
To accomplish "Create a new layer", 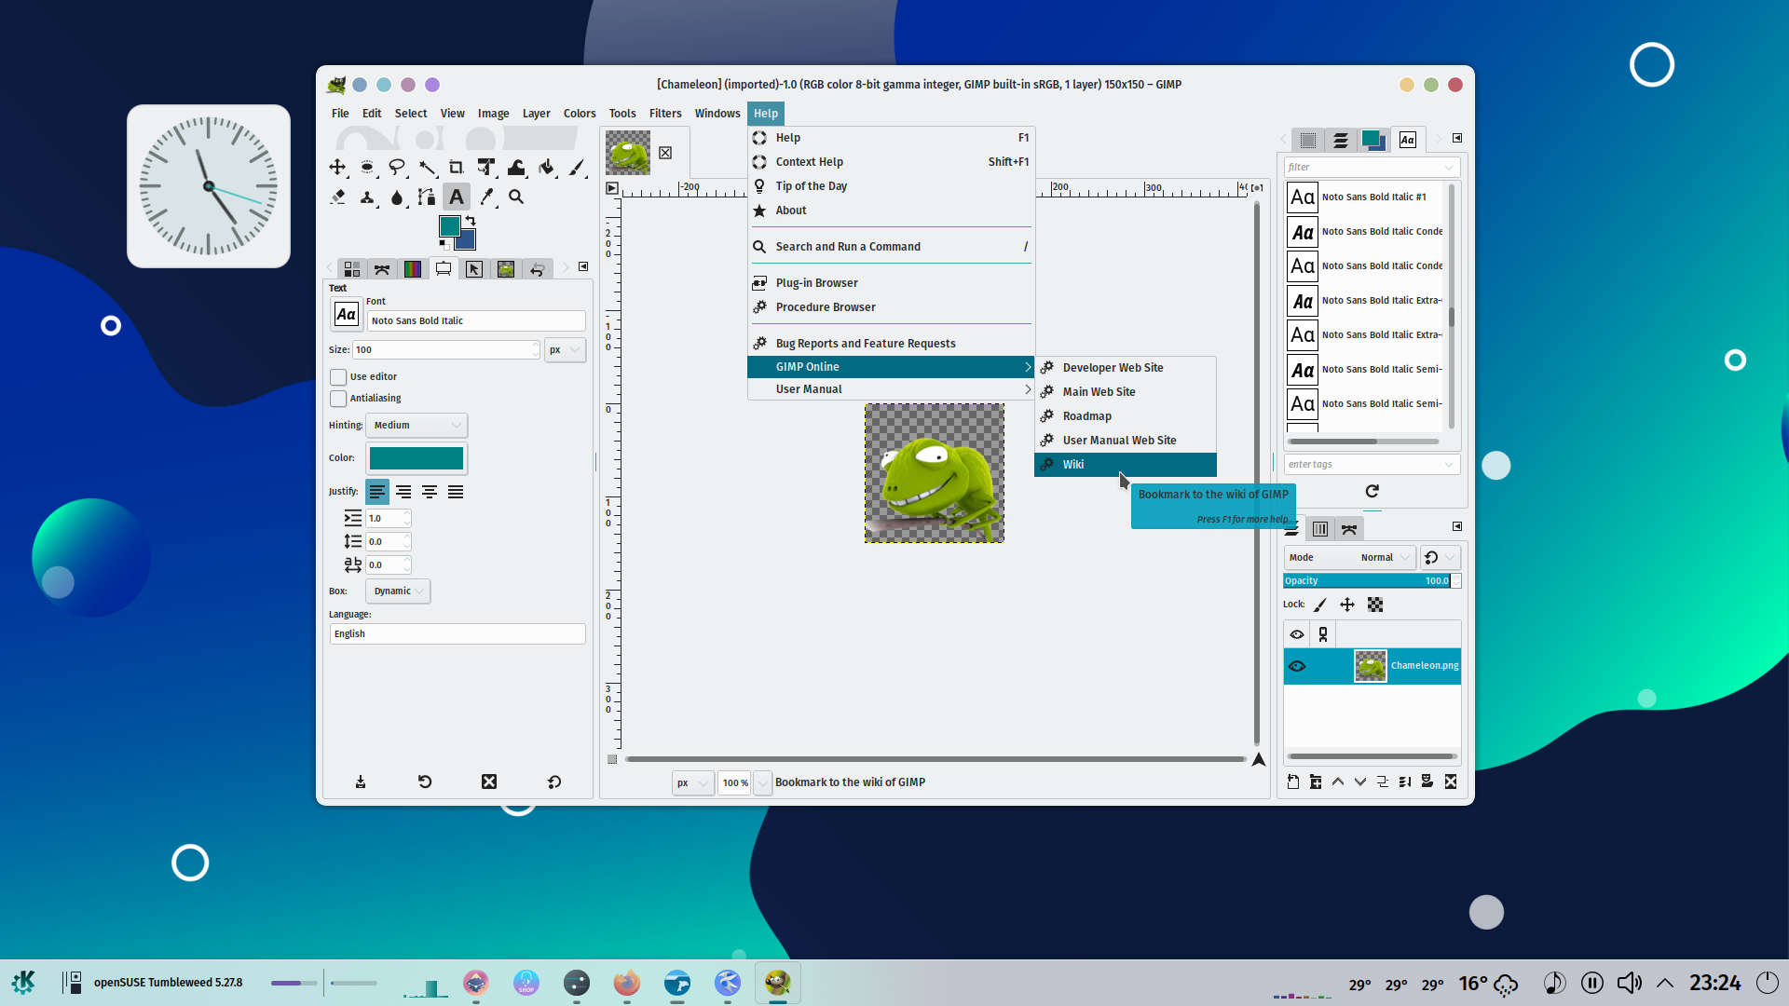I will click(1293, 782).
